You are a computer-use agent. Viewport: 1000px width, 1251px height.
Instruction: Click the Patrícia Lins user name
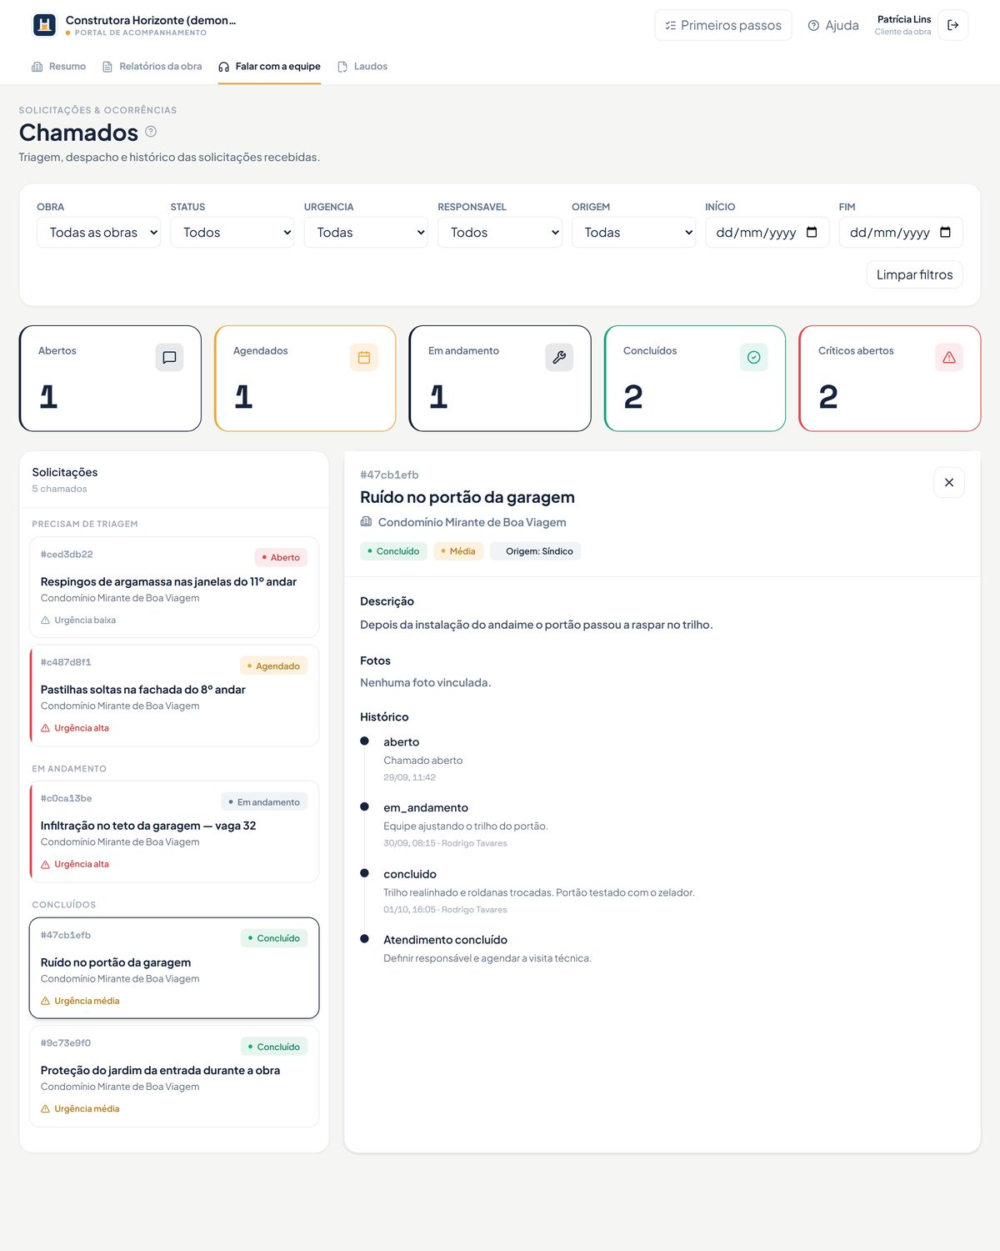point(904,19)
